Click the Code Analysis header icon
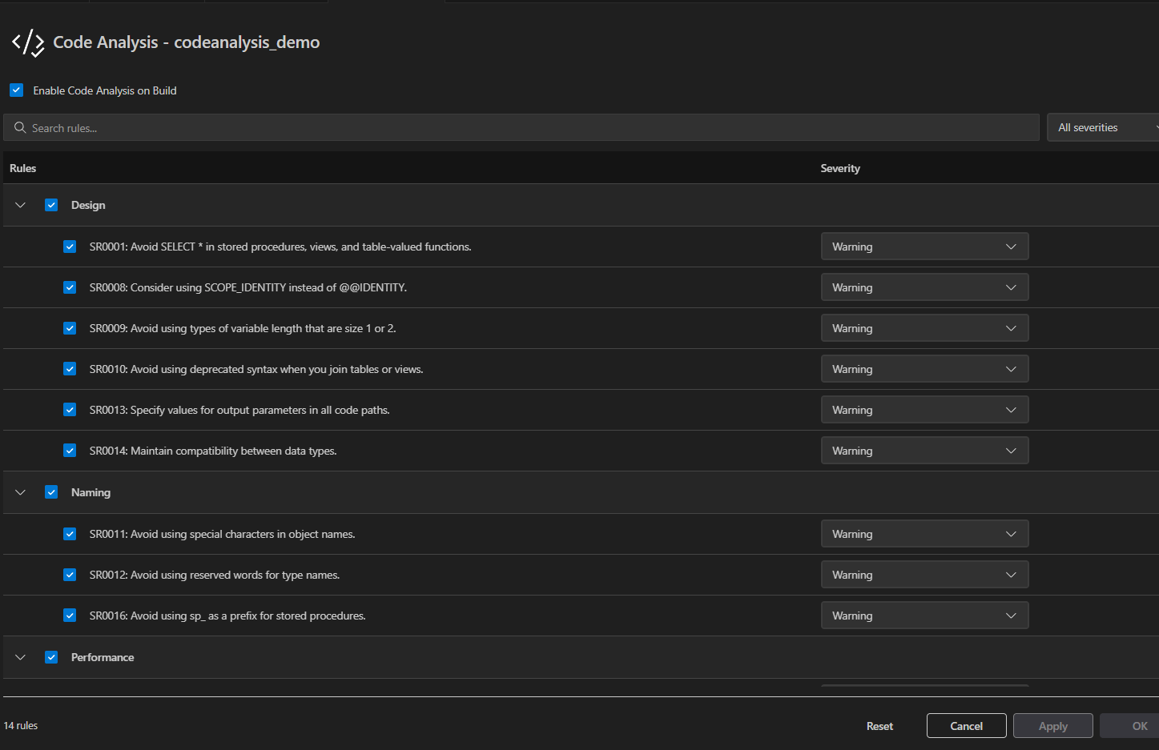 tap(26, 42)
